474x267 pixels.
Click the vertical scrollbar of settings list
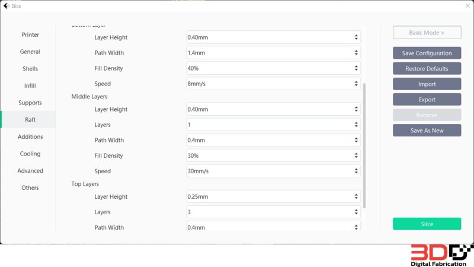(x=364, y=145)
